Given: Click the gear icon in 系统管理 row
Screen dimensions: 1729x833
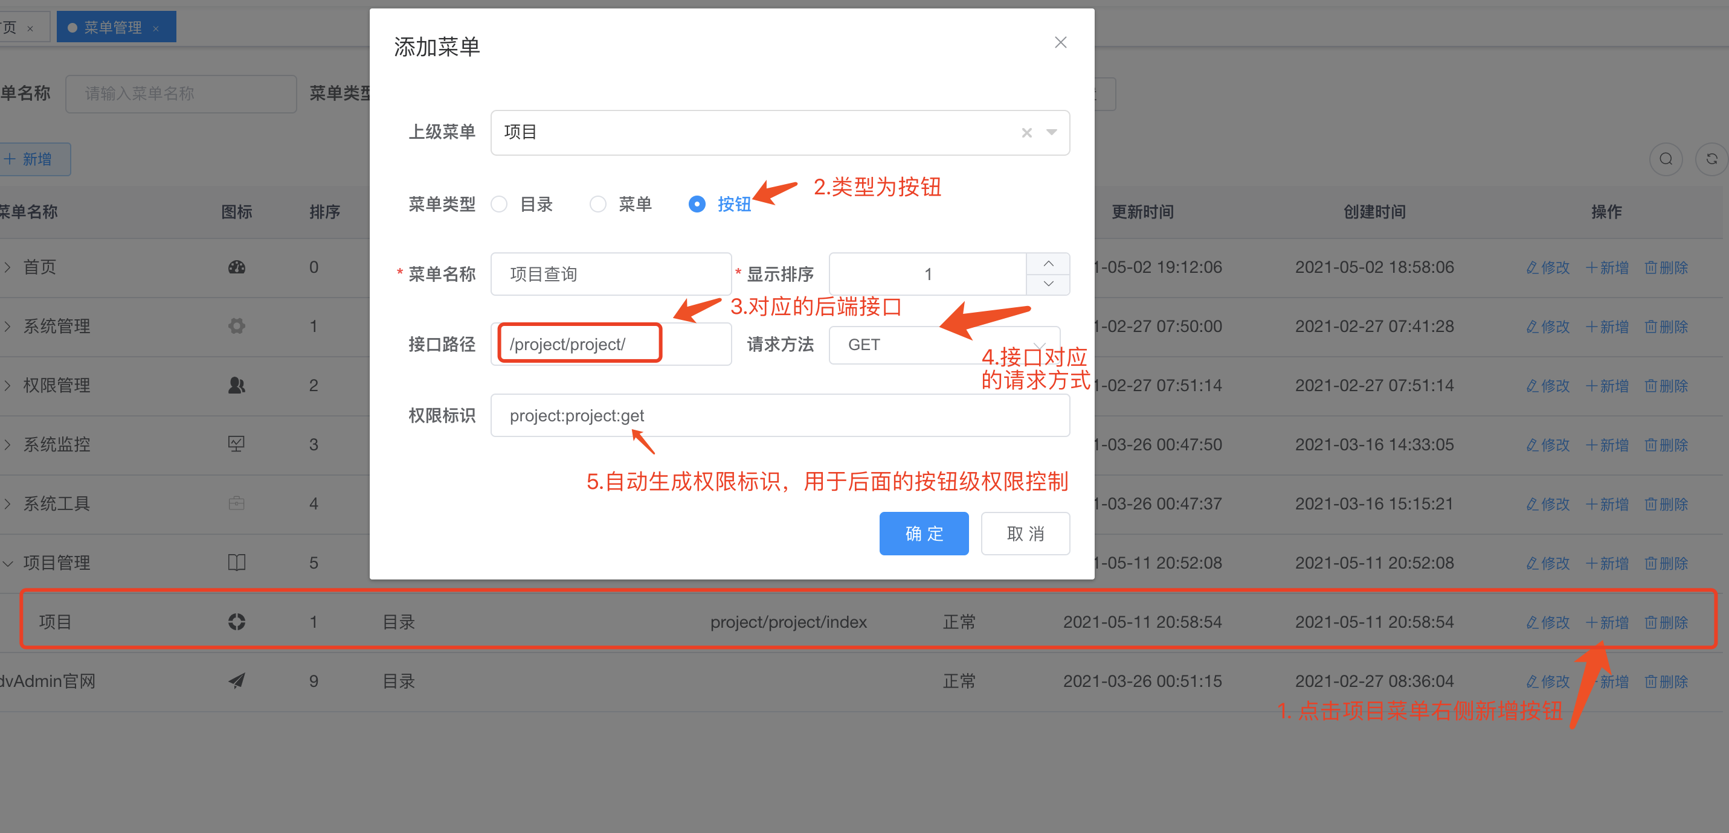Looking at the screenshot, I should click(236, 326).
